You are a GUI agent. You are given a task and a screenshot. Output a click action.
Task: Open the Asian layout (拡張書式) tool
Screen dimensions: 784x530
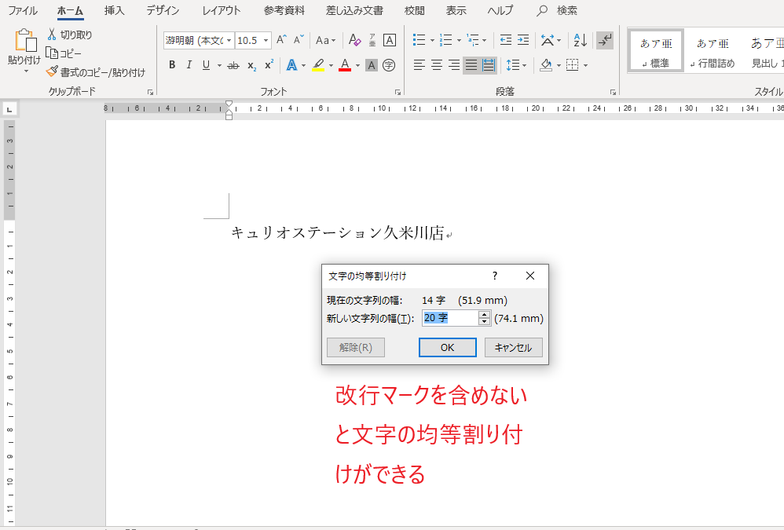[x=548, y=40]
